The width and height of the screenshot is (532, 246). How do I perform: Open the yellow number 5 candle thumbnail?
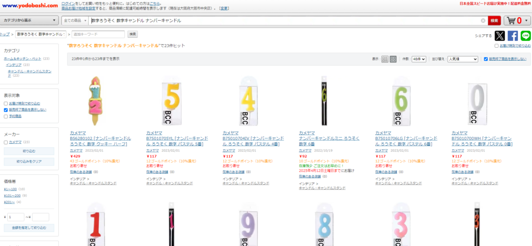click(172, 101)
